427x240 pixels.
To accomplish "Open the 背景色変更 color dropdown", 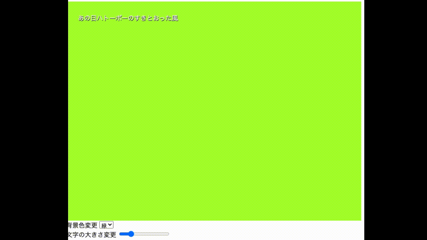I will [106, 225].
